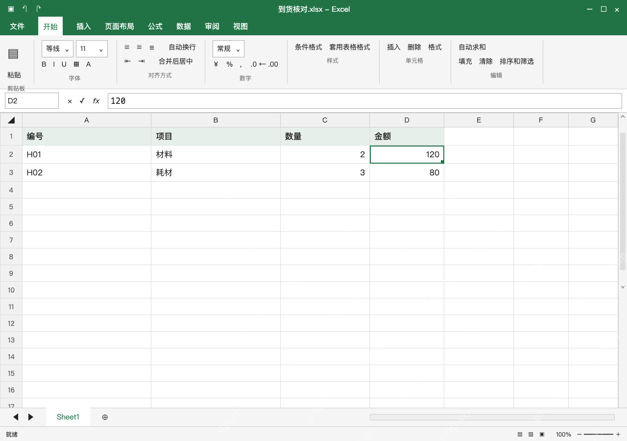This screenshot has height=441, width=627.
Task: Confirm the entry with the checkmark
Action: 82,101
